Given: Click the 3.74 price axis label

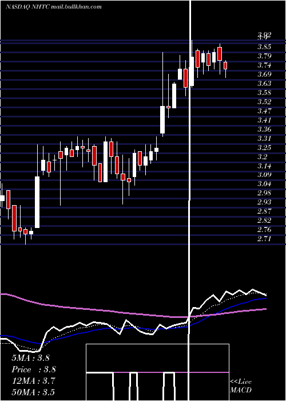Looking at the screenshot, I should [264, 65].
